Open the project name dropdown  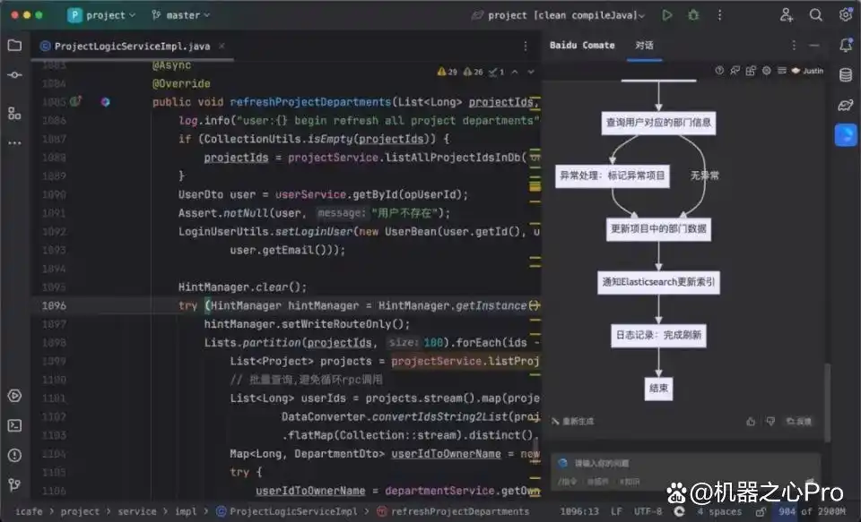[x=101, y=15]
